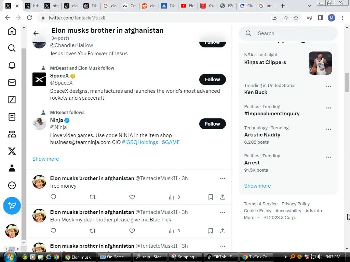Switch to the YouTube 'Elo' browser tab
The height and width of the screenshot is (262, 350).
[x=188, y=6]
